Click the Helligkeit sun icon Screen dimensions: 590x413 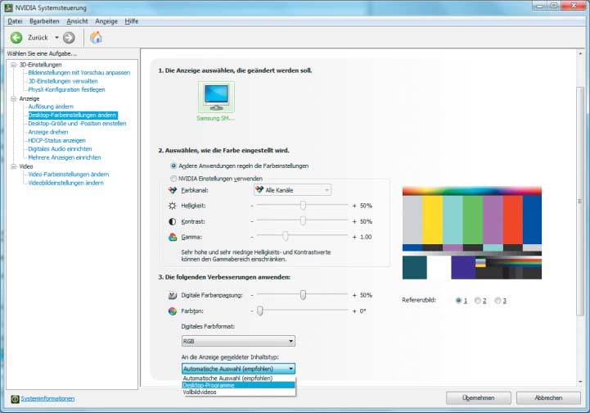tap(173, 206)
